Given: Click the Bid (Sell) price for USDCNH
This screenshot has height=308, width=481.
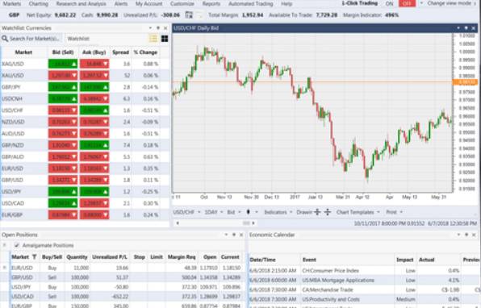Looking at the screenshot, I should click(x=63, y=98).
